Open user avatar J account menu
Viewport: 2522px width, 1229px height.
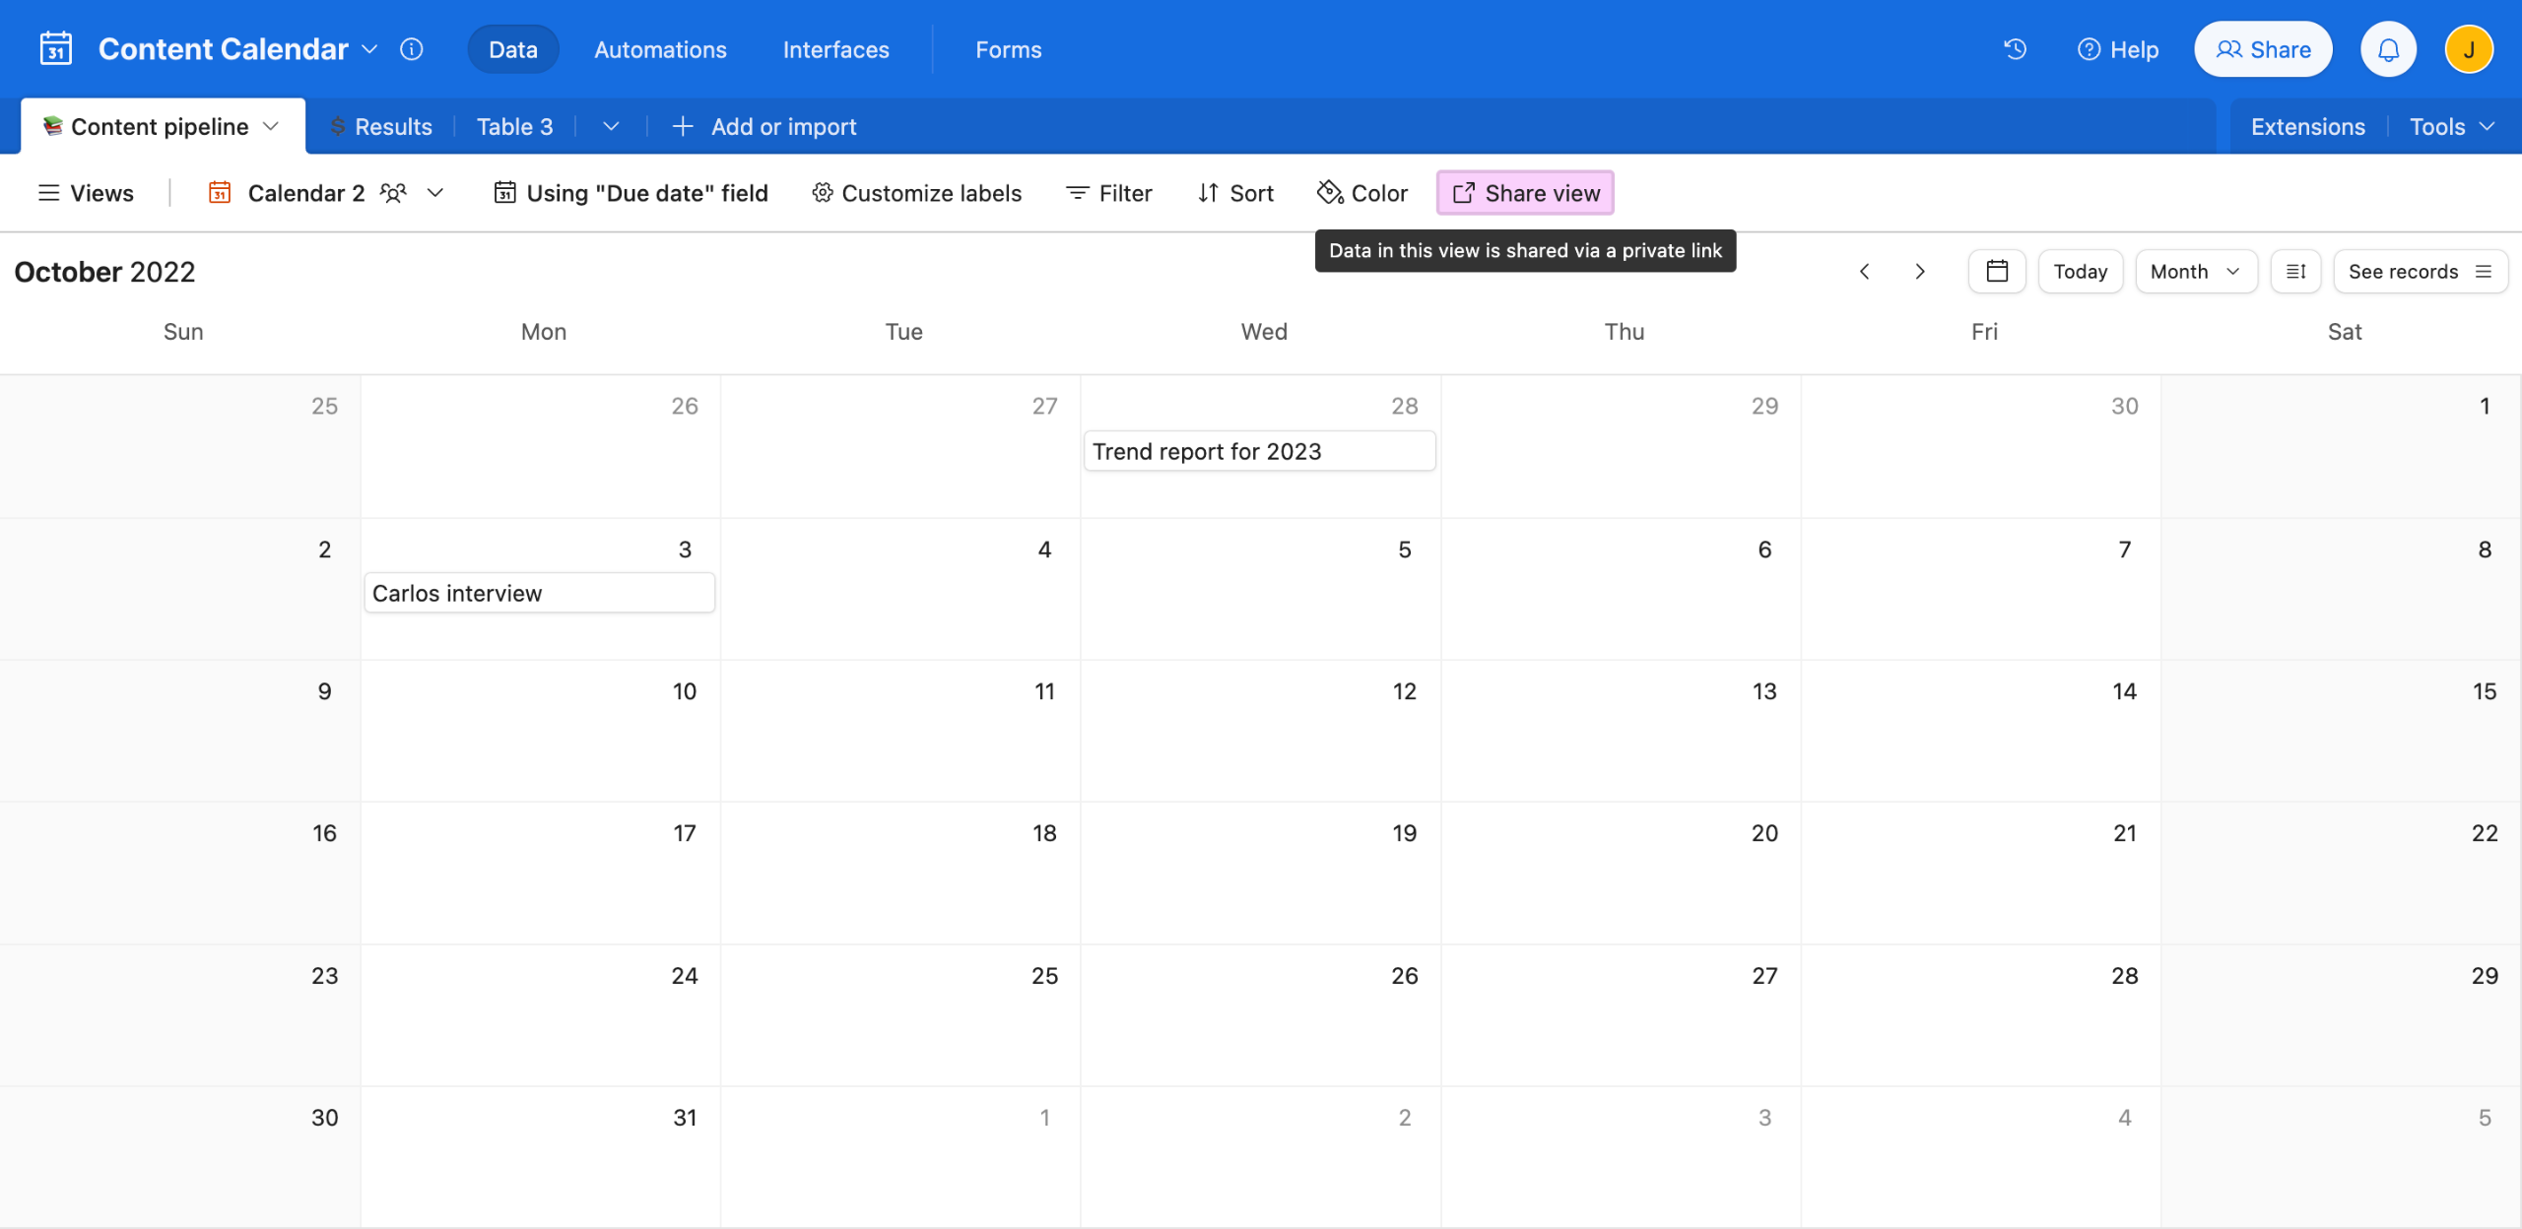tap(2469, 49)
